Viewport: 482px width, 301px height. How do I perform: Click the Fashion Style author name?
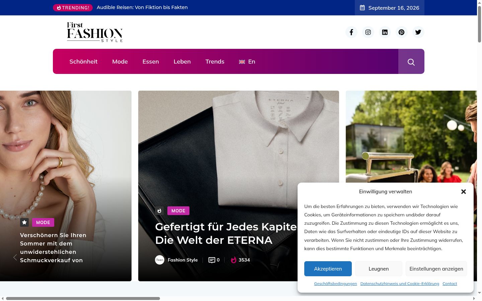(183, 260)
